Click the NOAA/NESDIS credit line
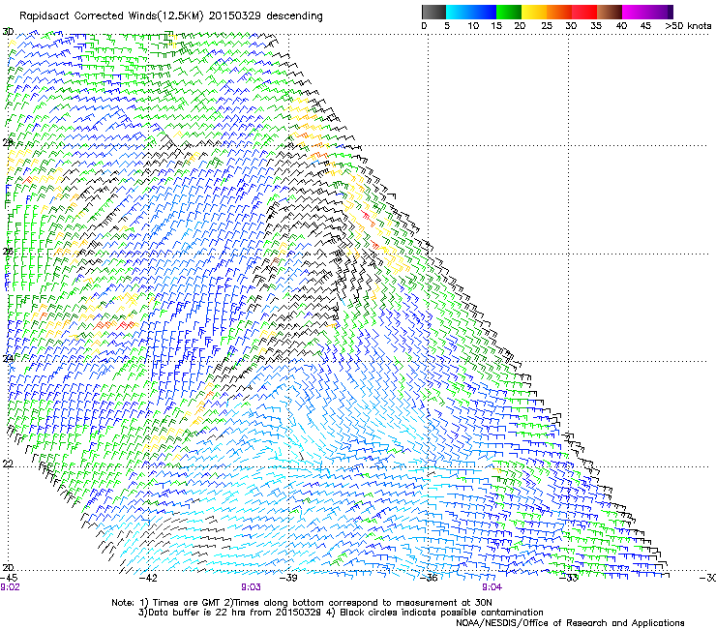716x629 pixels. pyautogui.click(x=570, y=623)
